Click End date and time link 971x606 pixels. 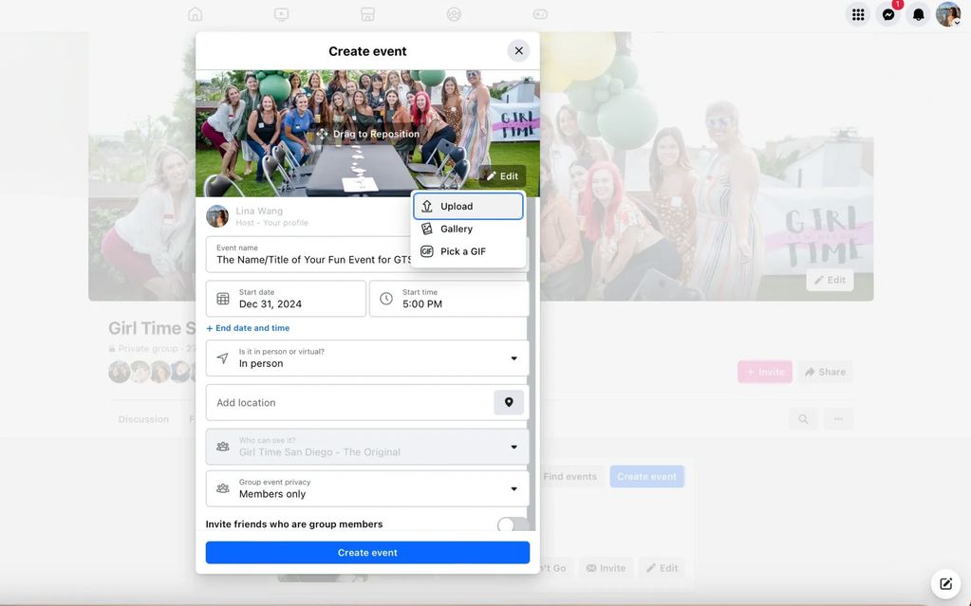(x=249, y=328)
